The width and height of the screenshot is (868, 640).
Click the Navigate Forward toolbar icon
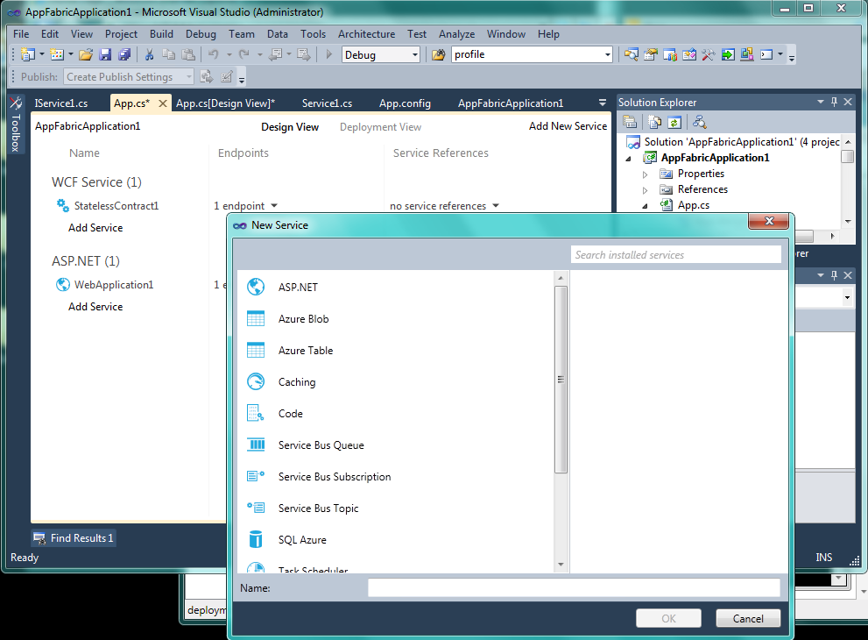pyautogui.click(x=303, y=54)
